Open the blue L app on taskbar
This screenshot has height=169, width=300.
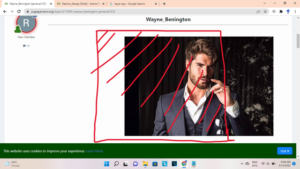165,164
